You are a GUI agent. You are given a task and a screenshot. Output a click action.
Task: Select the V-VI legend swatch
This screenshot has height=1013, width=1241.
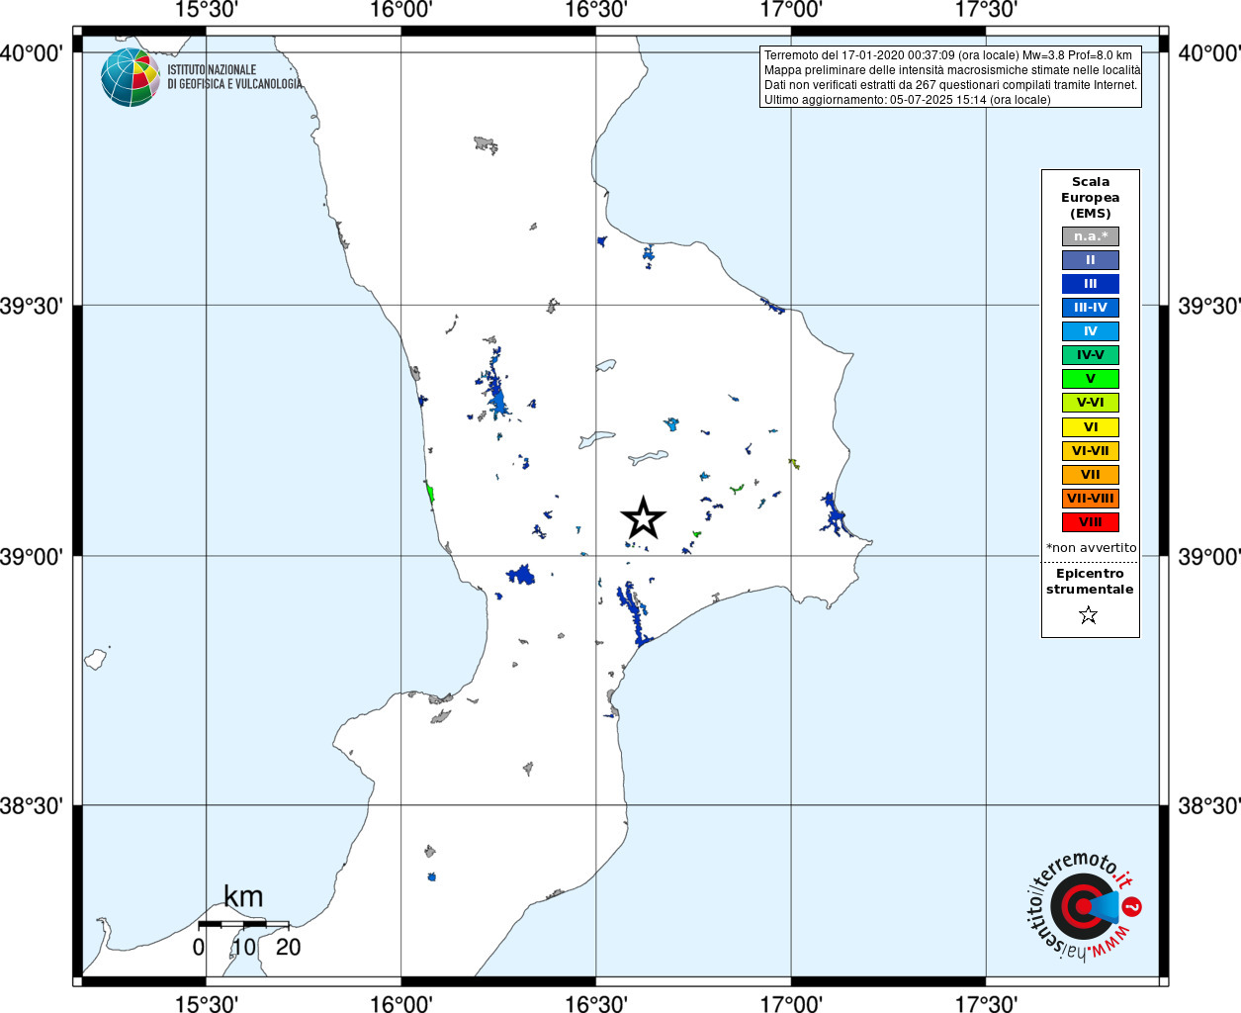pos(1091,403)
